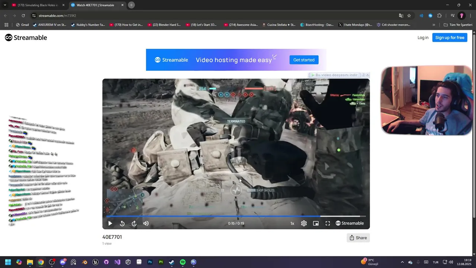Open Windows Start menu
476x268 pixels.
[8, 262]
